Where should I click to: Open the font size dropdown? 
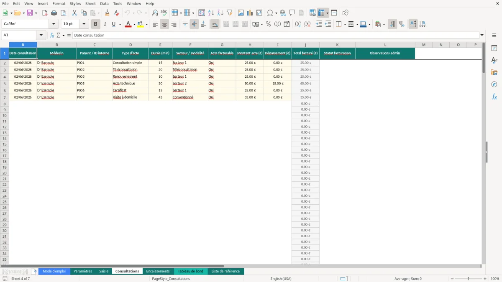[84, 24]
